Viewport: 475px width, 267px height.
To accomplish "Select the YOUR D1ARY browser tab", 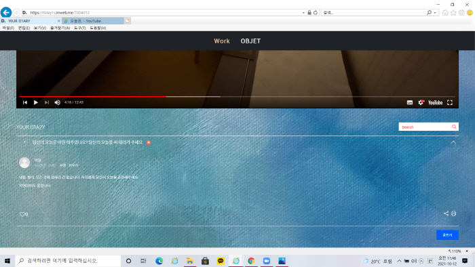I will point(31,21).
